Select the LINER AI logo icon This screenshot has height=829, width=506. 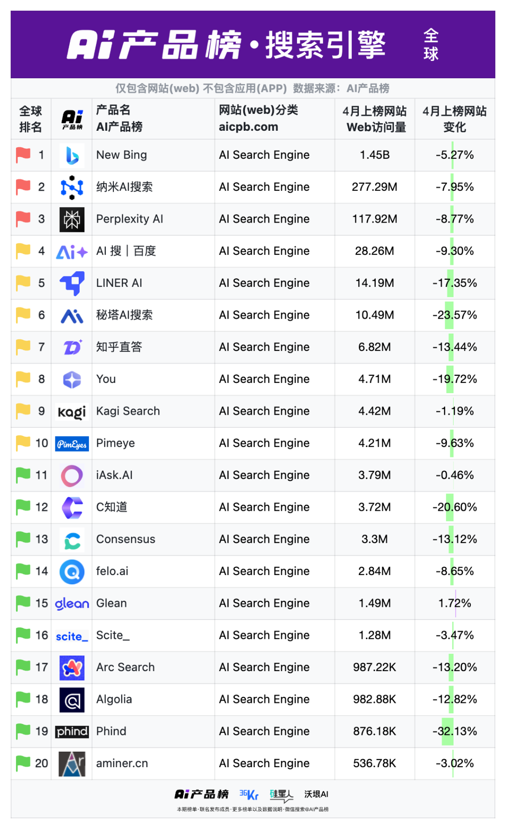tap(72, 284)
